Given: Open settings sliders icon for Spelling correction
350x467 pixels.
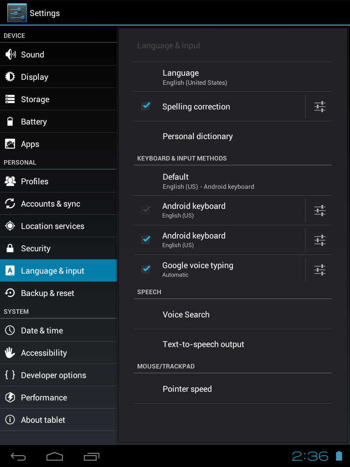Looking at the screenshot, I should (320, 107).
